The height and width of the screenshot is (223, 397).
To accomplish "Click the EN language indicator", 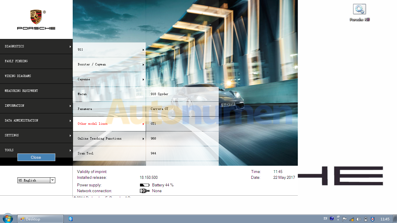I will tap(325, 219).
